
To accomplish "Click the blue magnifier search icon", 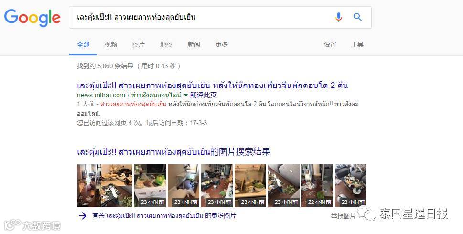I will (x=357, y=17).
